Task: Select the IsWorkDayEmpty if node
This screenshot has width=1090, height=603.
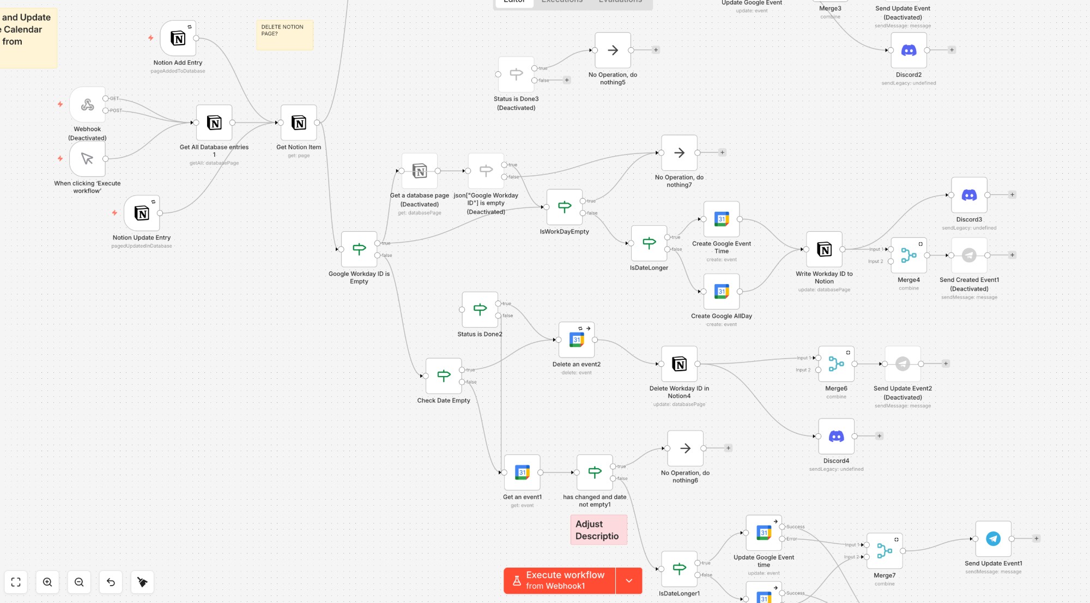Action: [x=565, y=207]
